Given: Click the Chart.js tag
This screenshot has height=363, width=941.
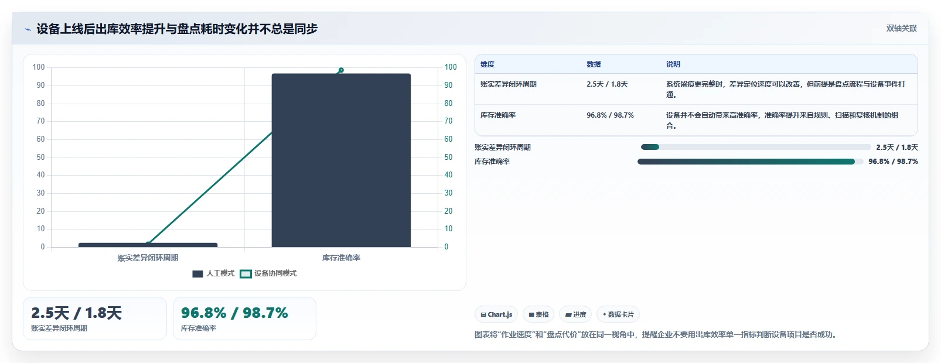Looking at the screenshot, I should point(496,314).
